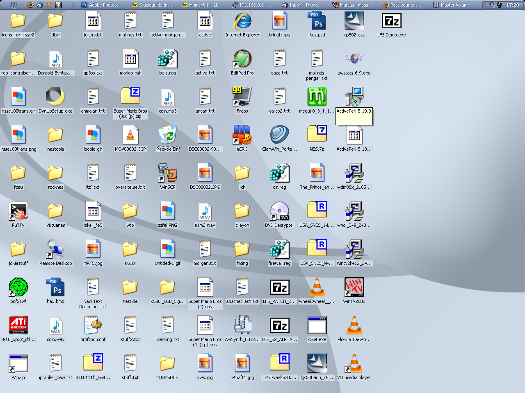The height and width of the screenshot is (393, 525).
Task: Click the 8-10_xp32_dd... ATI Radeon icon
Action: tap(18, 325)
